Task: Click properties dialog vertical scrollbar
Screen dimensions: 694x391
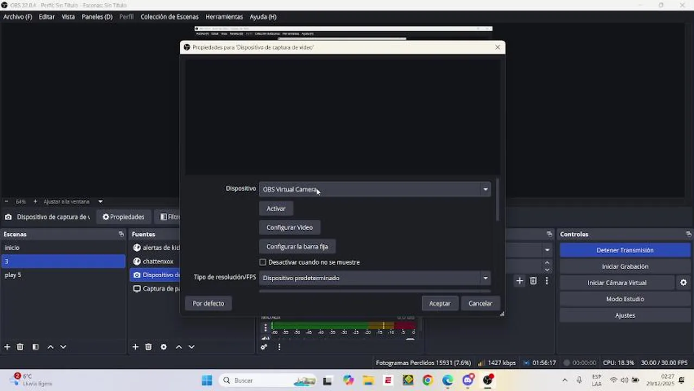Action: pos(497,200)
